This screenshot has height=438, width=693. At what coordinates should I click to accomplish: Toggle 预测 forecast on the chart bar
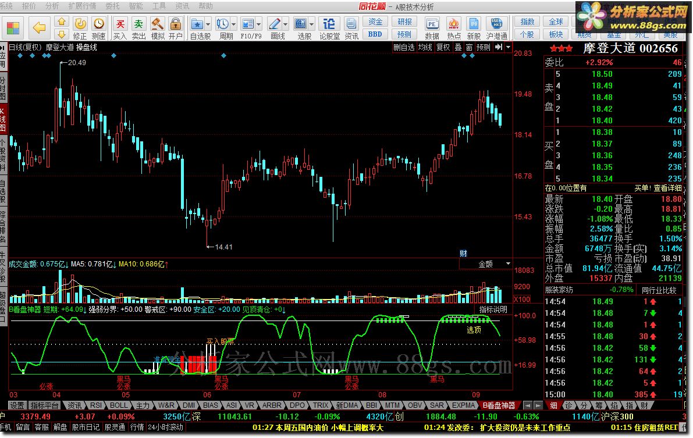[483, 47]
